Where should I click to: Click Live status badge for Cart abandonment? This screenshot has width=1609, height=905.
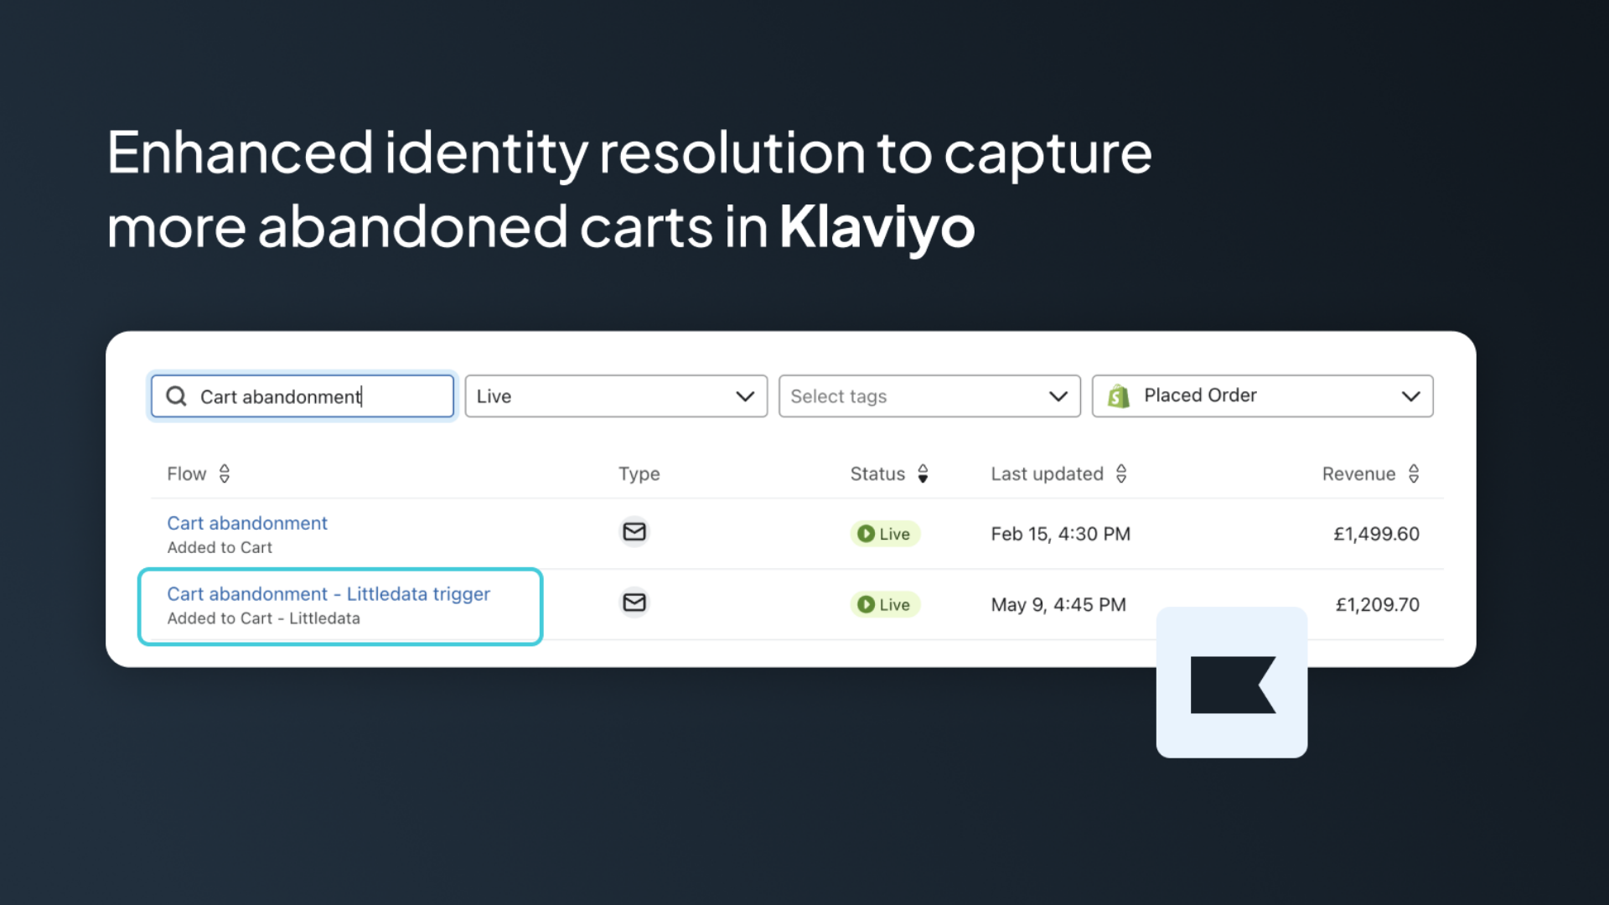(885, 534)
